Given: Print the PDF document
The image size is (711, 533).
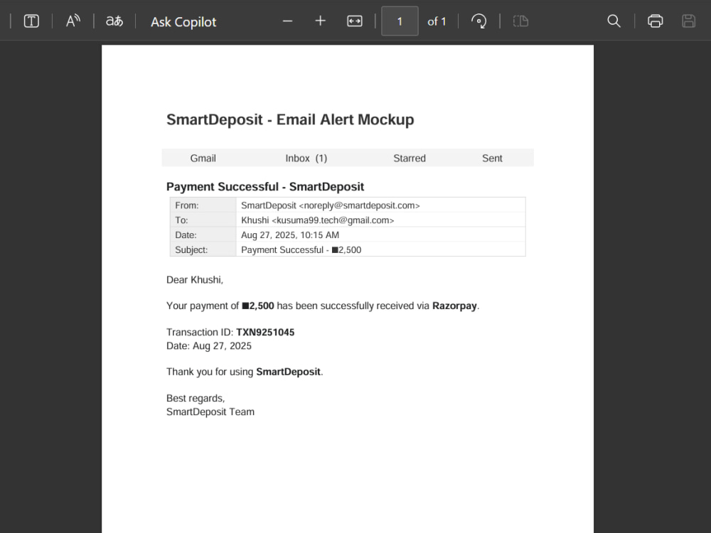Looking at the screenshot, I should [x=656, y=21].
